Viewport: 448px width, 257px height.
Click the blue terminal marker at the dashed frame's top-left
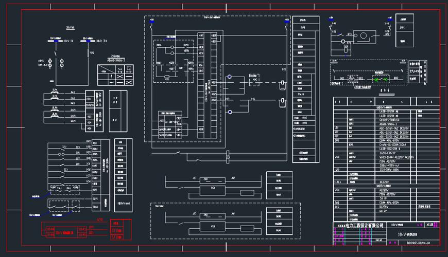(x=151, y=22)
